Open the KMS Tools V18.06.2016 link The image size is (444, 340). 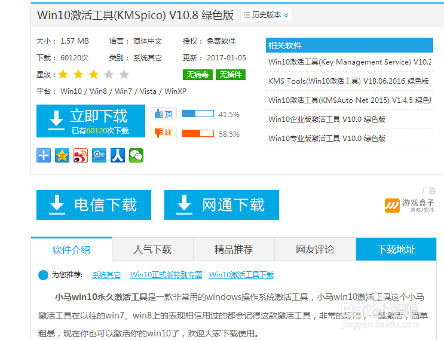[348, 81]
